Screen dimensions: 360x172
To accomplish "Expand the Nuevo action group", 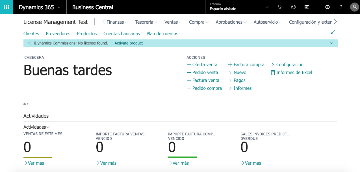I will pyautogui.click(x=238, y=72).
